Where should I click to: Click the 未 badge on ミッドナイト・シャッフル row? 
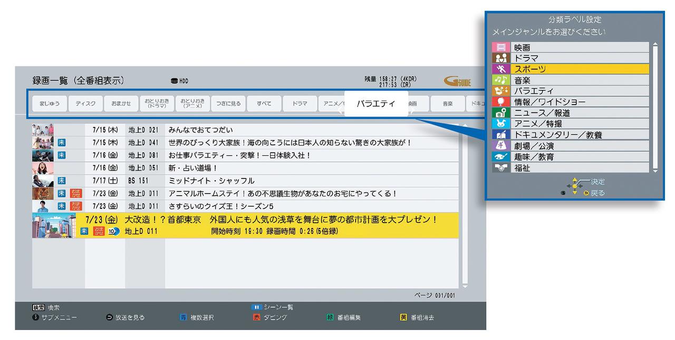[x=62, y=181]
